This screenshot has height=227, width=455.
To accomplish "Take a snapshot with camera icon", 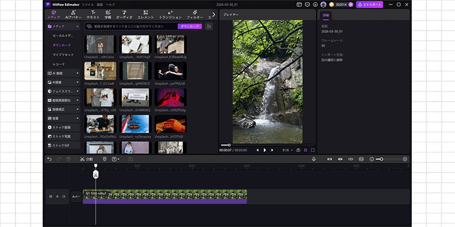I will click(x=298, y=150).
